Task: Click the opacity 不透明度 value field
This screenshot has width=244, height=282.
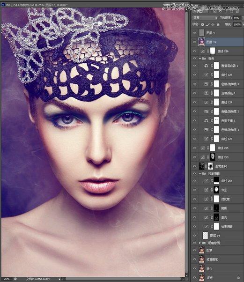Action: coord(237,18)
